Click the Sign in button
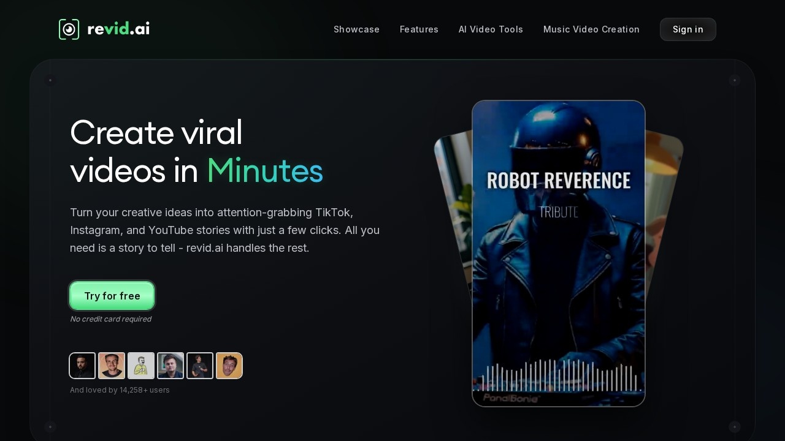The width and height of the screenshot is (785, 441). 687,29
